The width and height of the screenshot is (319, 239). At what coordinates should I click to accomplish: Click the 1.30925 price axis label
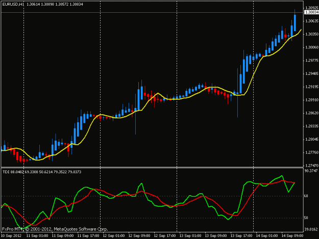312,8
